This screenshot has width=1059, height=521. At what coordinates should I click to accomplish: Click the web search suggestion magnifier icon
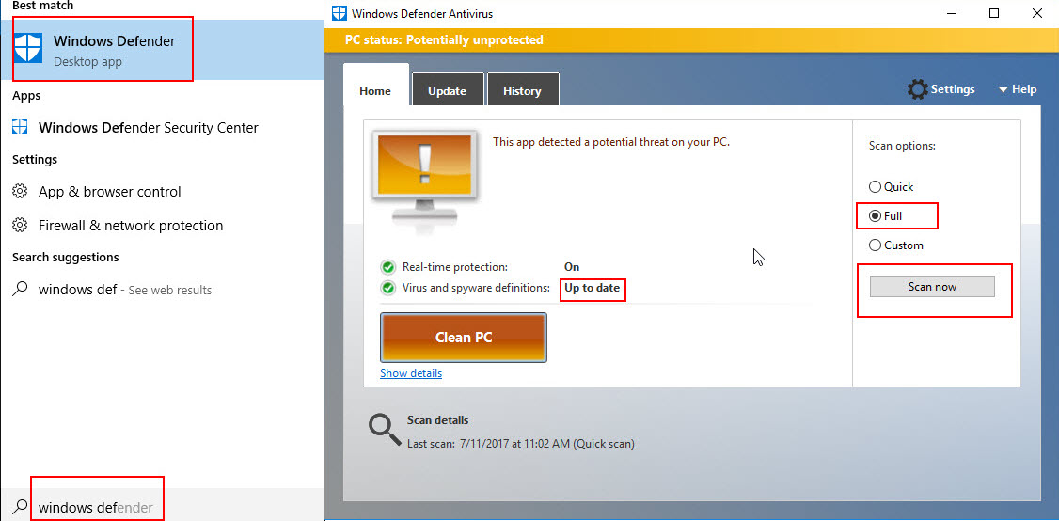21,290
